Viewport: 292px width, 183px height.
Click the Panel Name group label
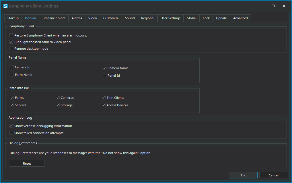(17, 57)
